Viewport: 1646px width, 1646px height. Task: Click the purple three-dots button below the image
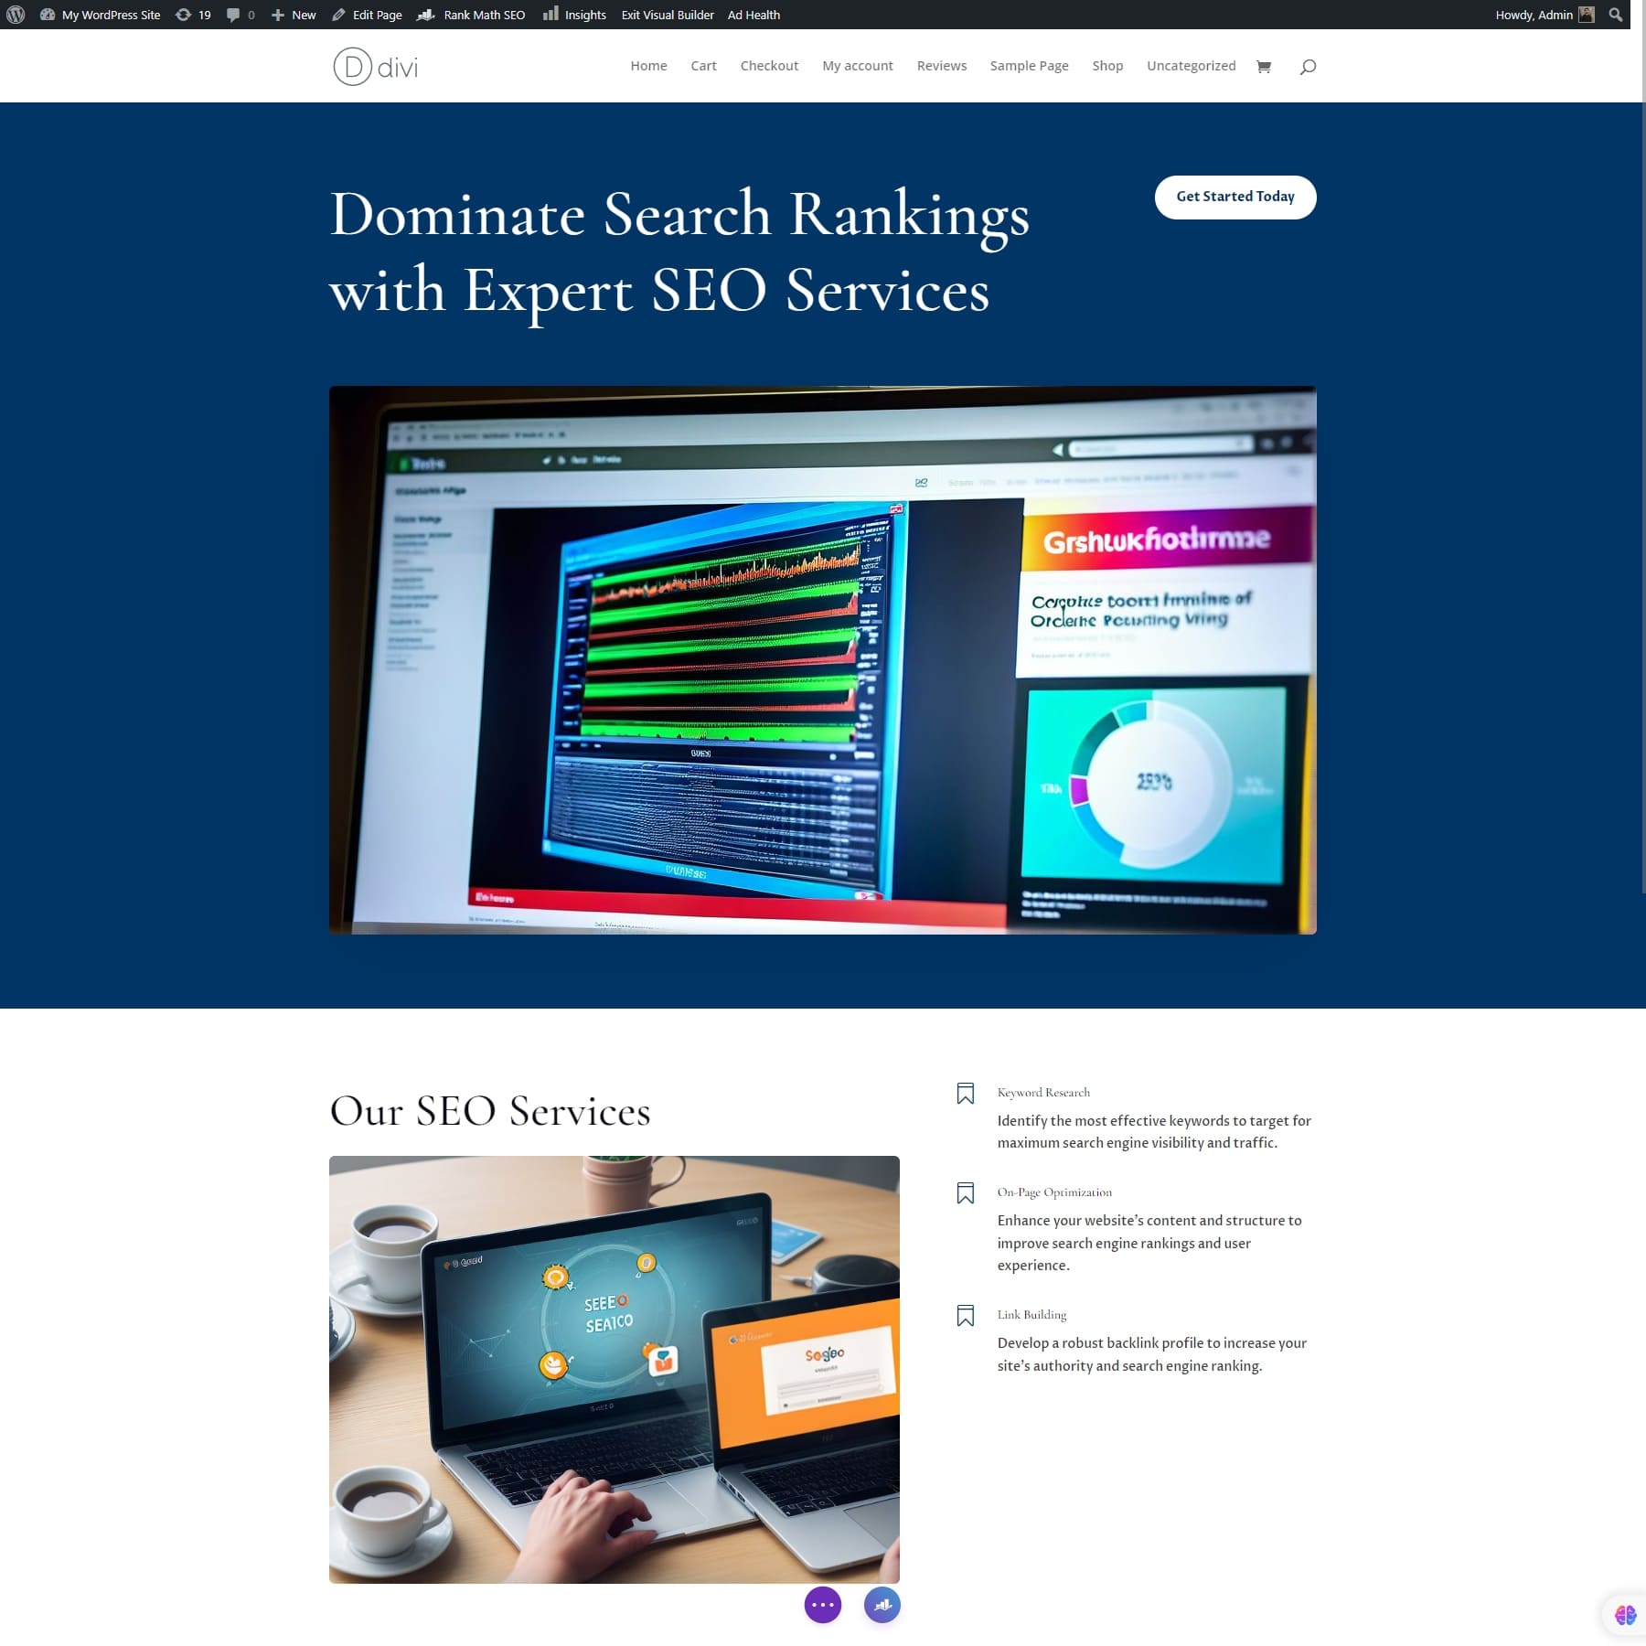point(822,1605)
